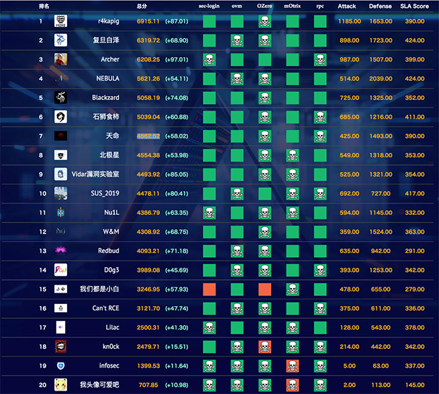Click the SLA Score column header
The width and height of the screenshot is (439, 394).
414,6
